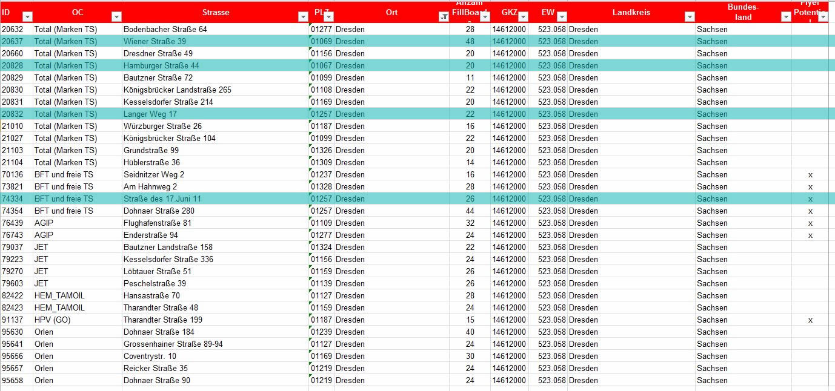The image size is (835, 391).
Task: Select the Peschelstraße 39 cell
Action: click(215, 283)
